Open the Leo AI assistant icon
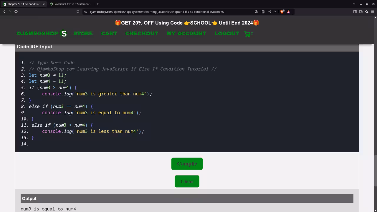Image resolution: width=377 pixels, height=212 pixels. click(x=367, y=12)
